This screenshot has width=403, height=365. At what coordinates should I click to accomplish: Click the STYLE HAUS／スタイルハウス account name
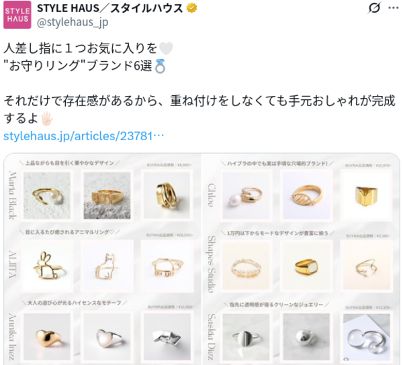[x=109, y=8]
